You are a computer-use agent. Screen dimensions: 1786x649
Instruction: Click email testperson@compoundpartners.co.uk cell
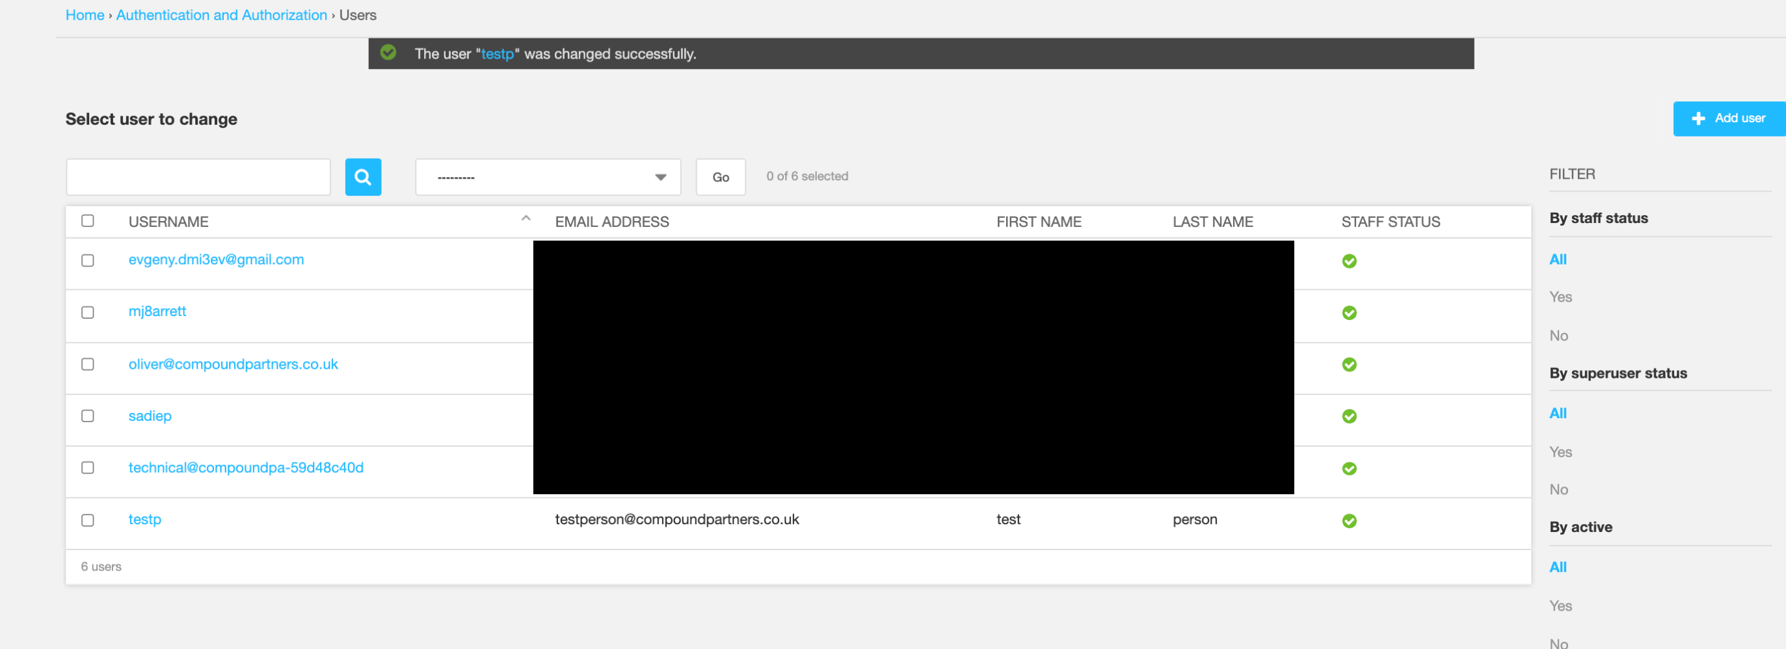[676, 520]
